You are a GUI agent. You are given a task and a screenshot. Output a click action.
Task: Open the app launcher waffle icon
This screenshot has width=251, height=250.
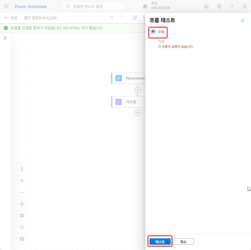[x=6, y=6]
